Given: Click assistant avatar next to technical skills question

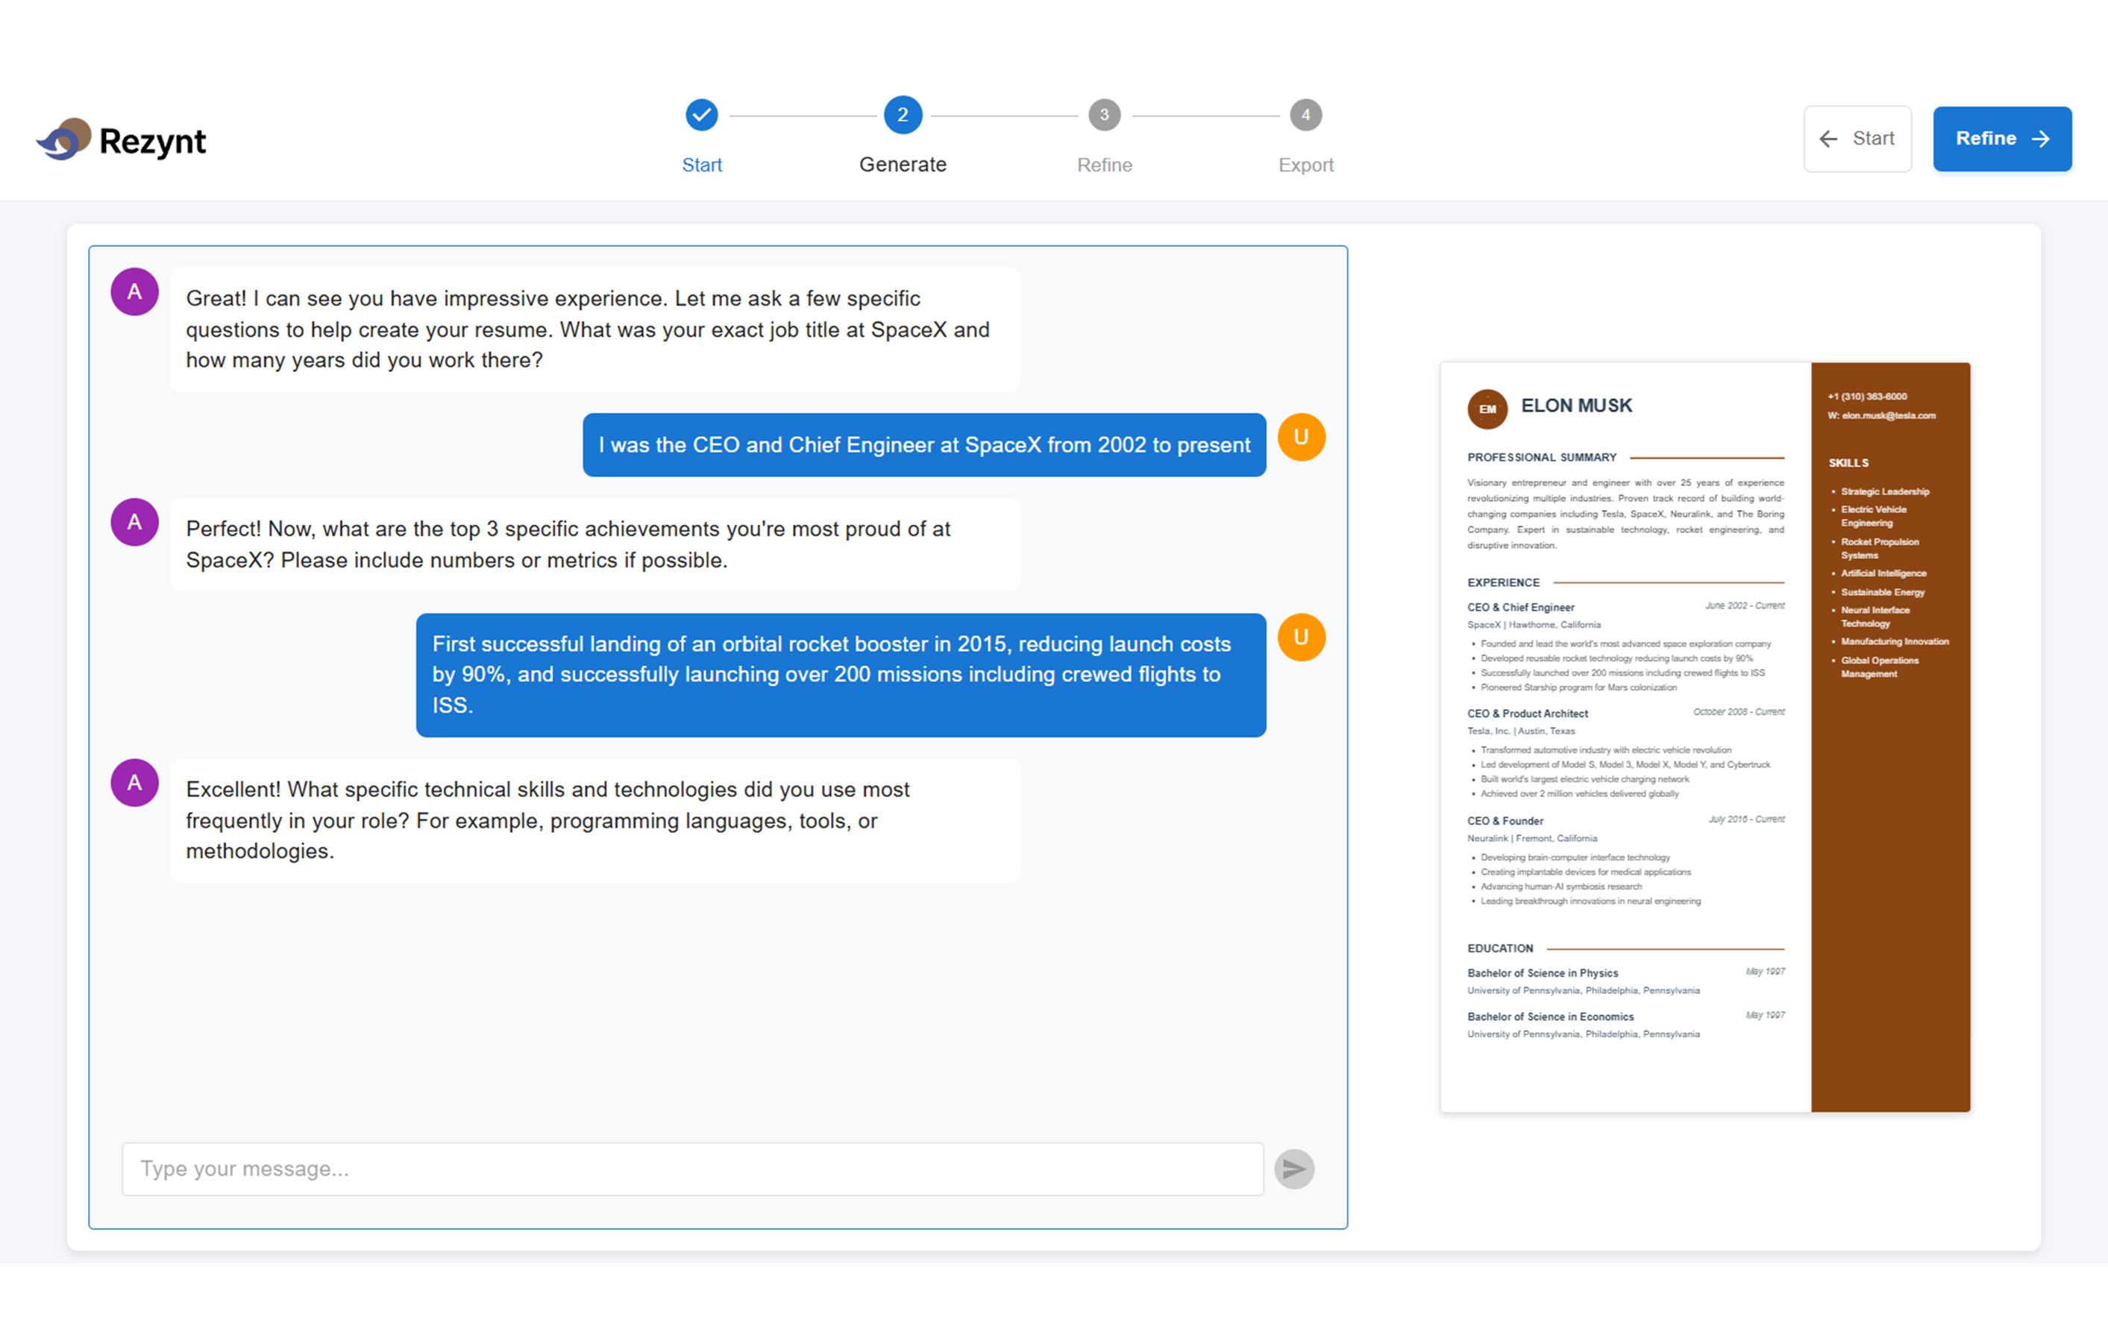Looking at the screenshot, I should (135, 782).
